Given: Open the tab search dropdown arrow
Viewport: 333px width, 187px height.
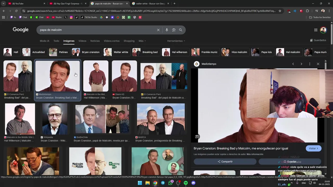Looking at the screenshot, I should (3, 4).
